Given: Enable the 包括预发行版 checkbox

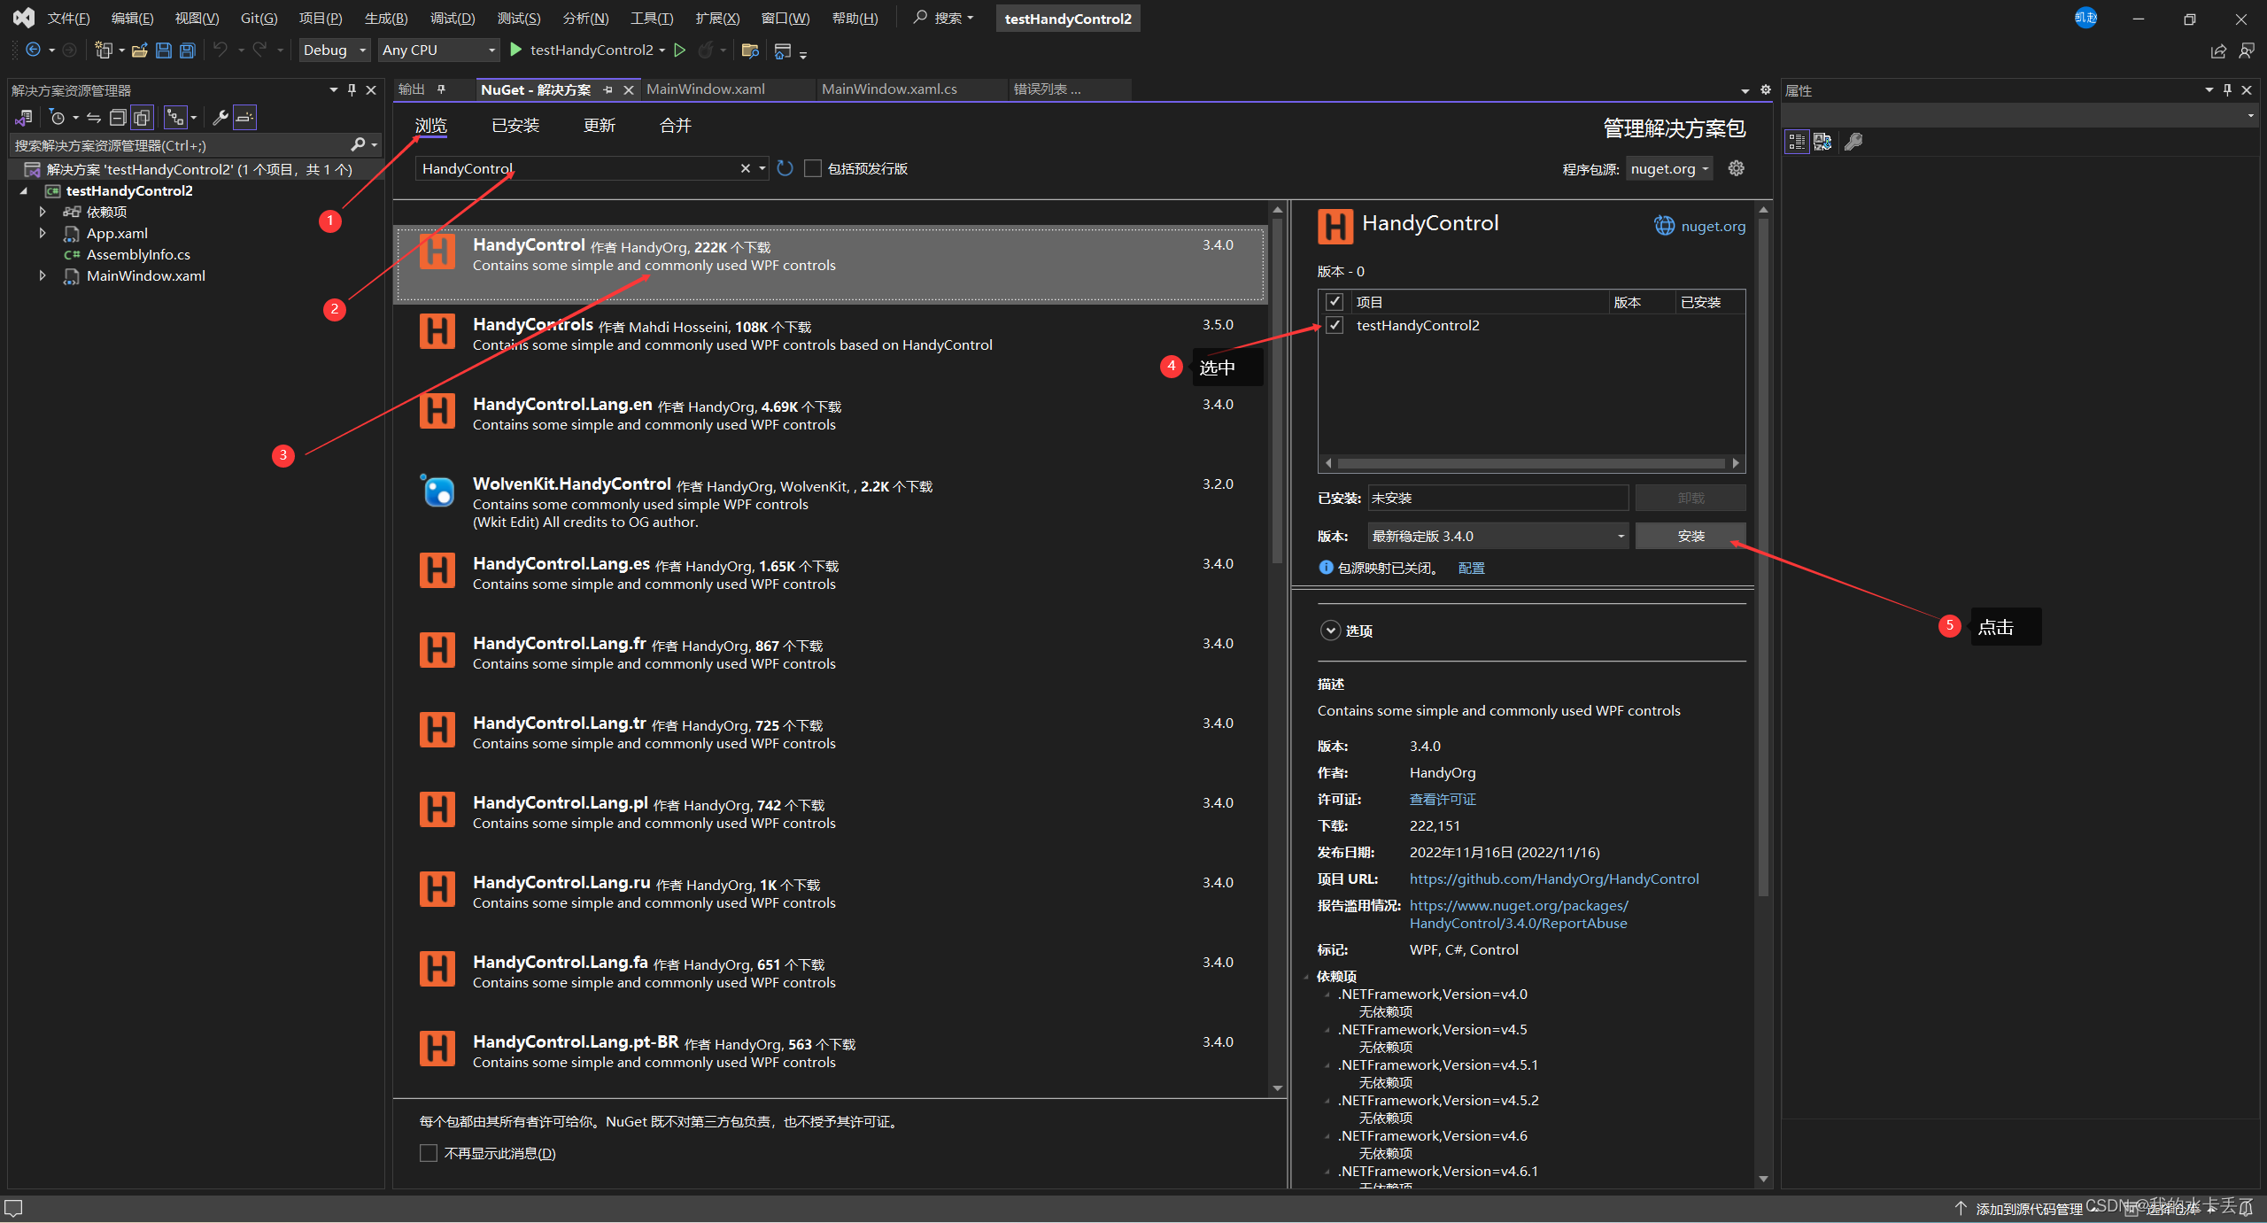Looking at the screenshot, I should point(813,168).
